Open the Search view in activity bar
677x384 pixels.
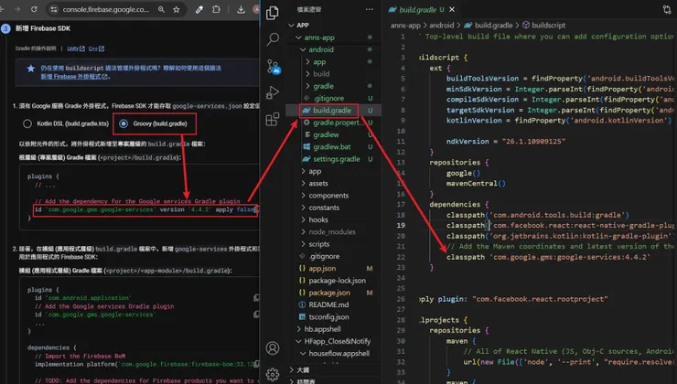point(273,39)
